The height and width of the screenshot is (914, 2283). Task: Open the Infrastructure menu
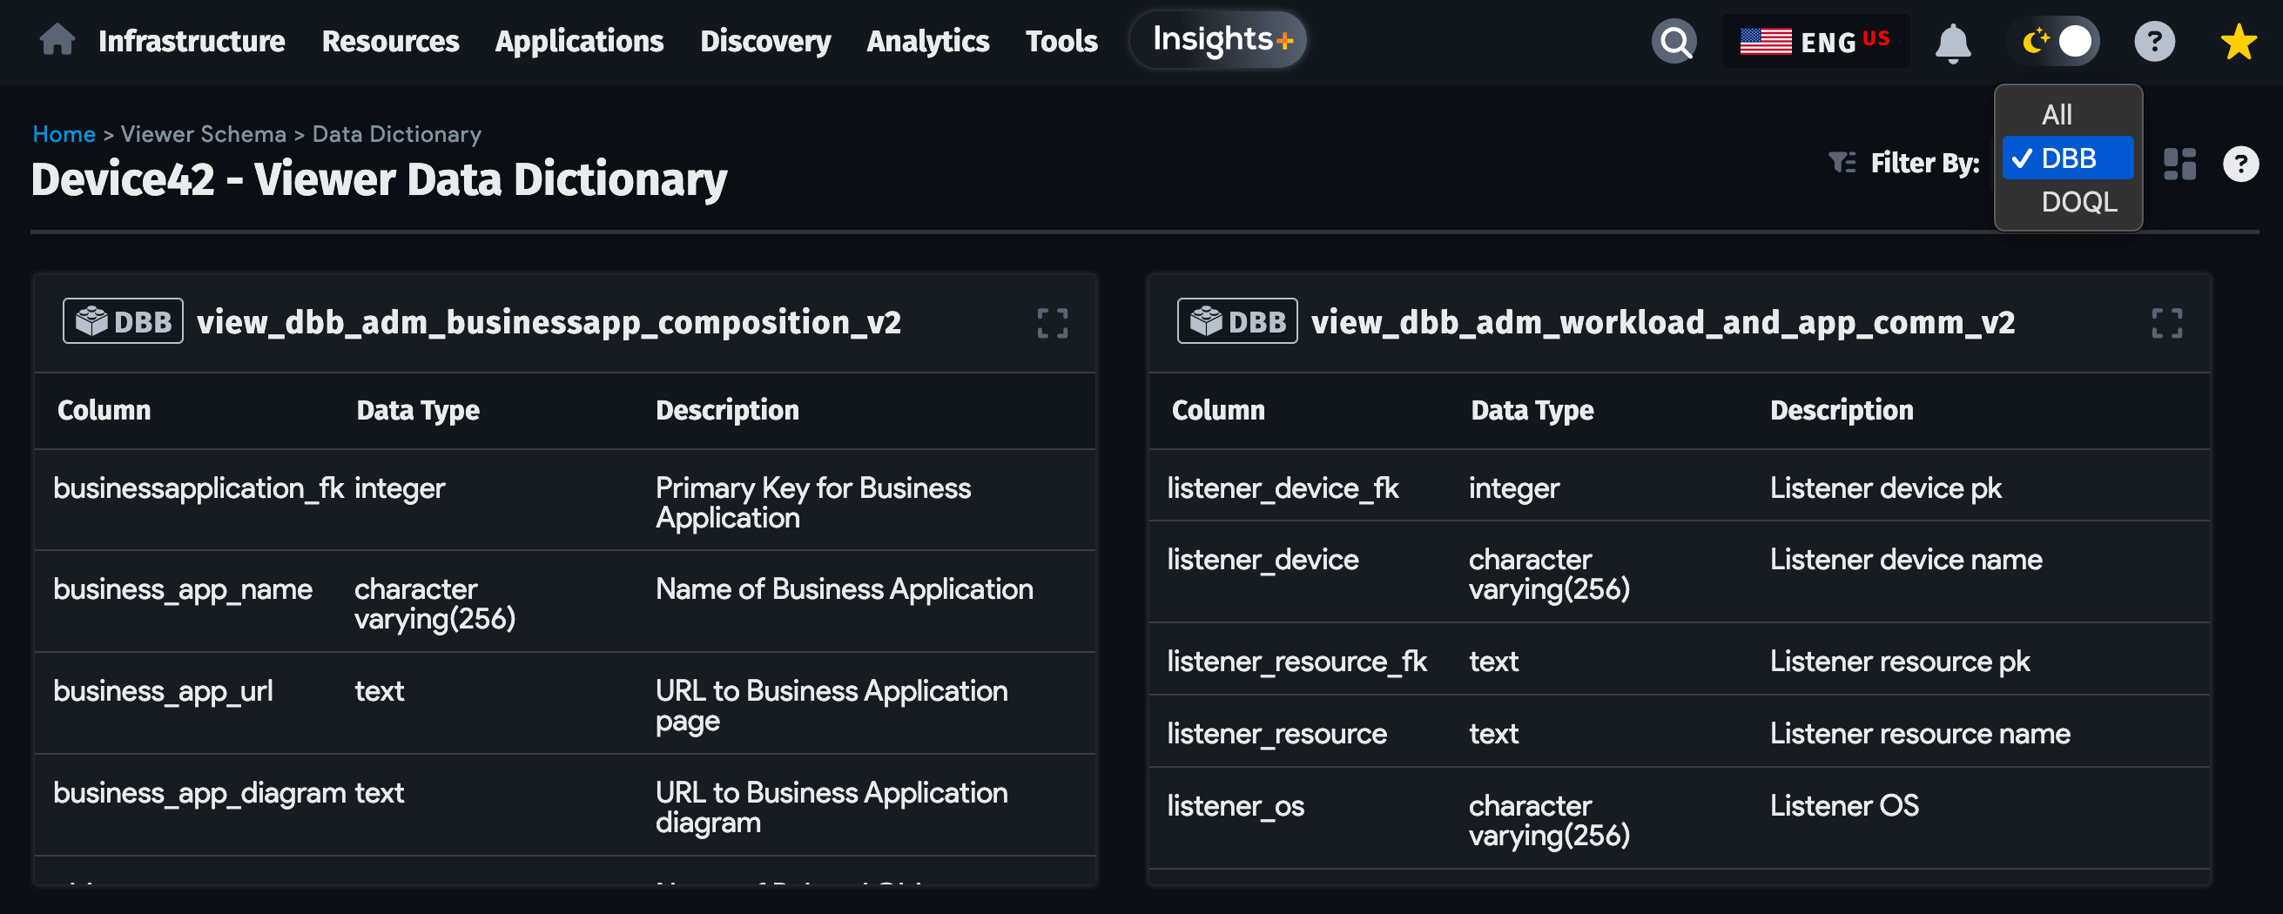click(x=192, y=42)
